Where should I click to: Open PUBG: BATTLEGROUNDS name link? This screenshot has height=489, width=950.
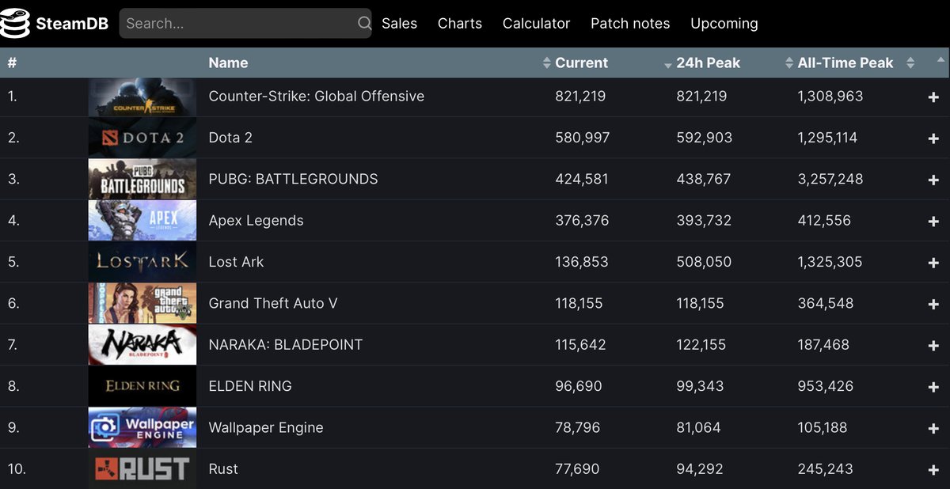[293, 179]
